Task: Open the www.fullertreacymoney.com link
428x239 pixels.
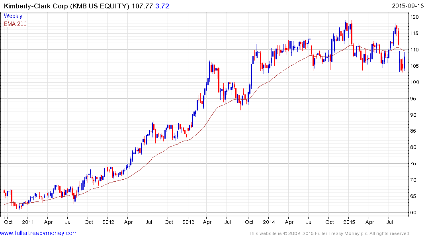Action: (x=39, y=233)
